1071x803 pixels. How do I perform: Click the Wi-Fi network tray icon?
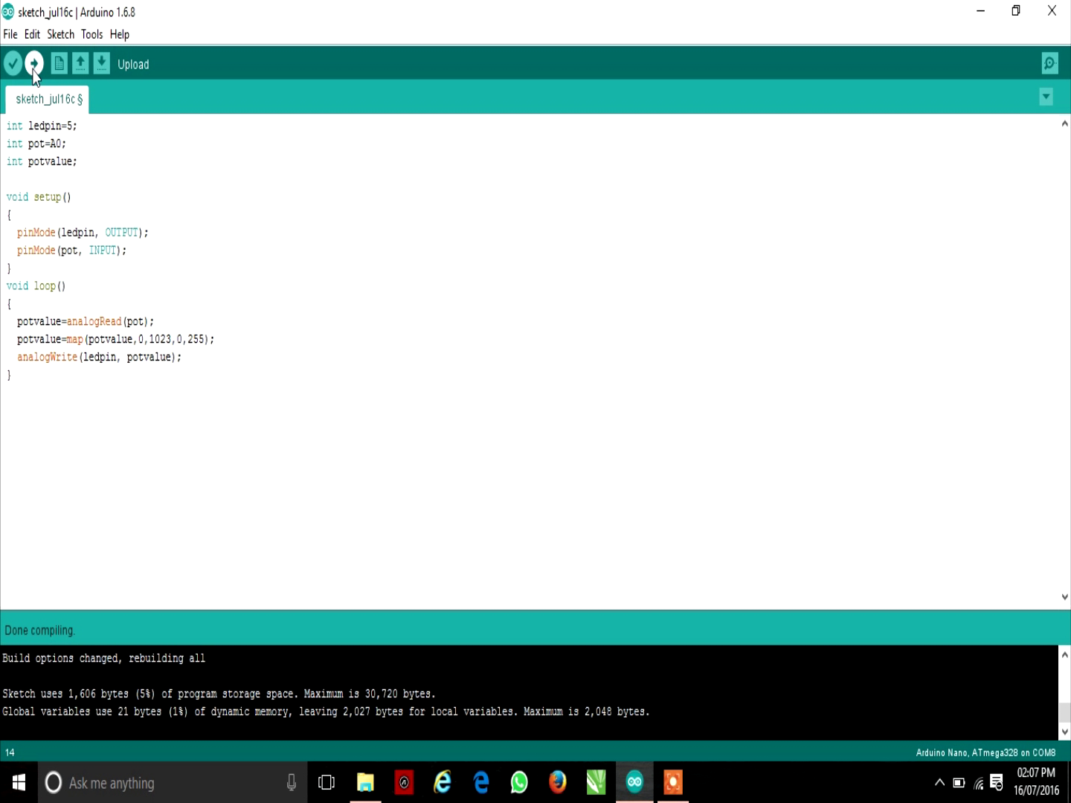(x=979, y=783)
